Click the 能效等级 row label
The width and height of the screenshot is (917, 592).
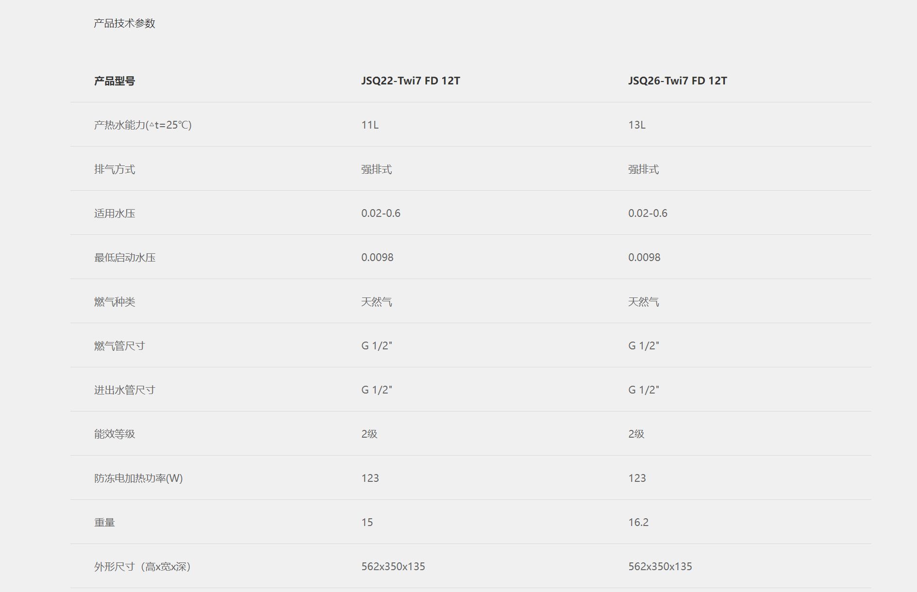pyautogui.click(x=115, y=434)
